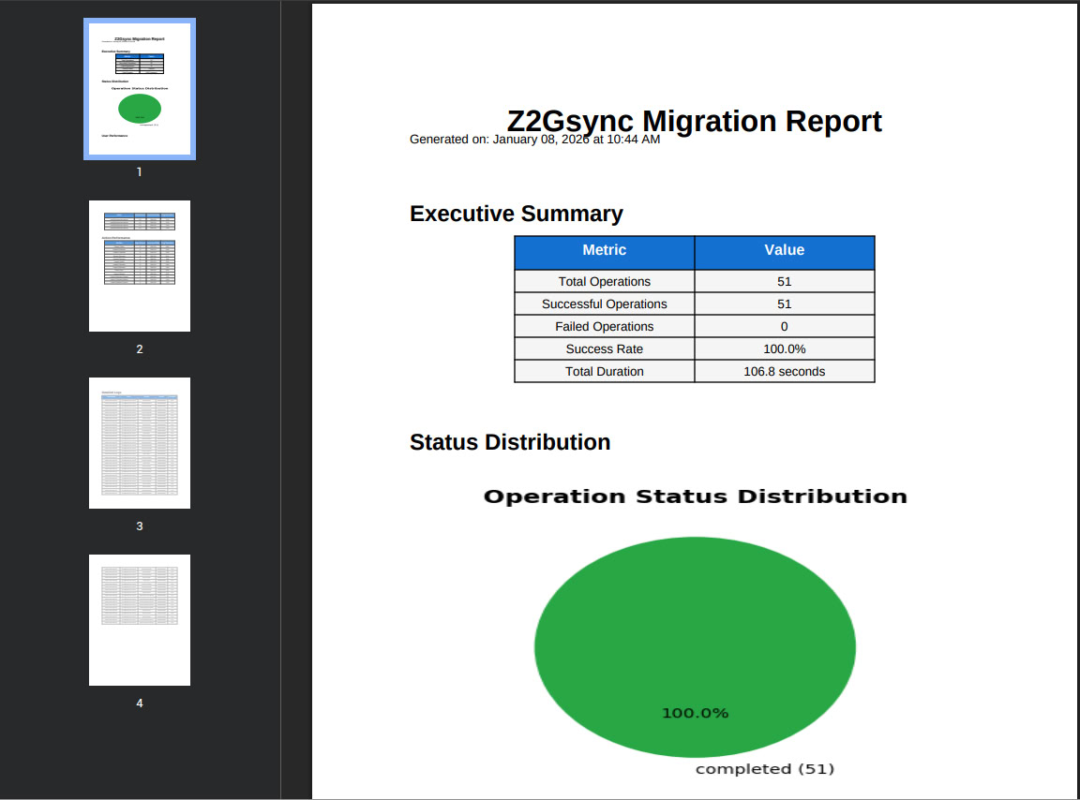Click the page number label under page 3
Image resolution: width=1080 pixels, height=800 pixels.
139,526
